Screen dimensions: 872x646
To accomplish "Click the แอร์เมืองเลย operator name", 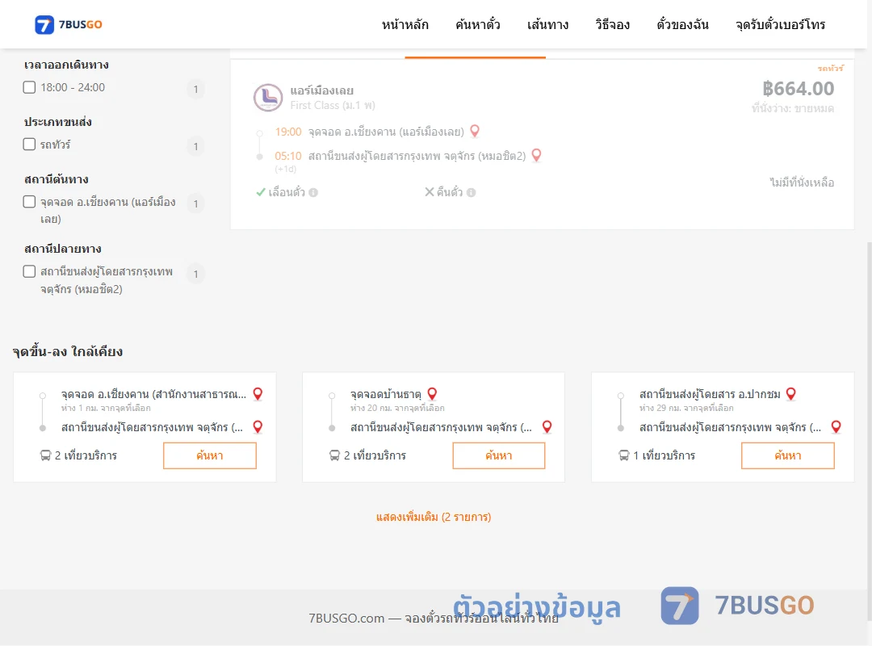I will pos(322,90).
